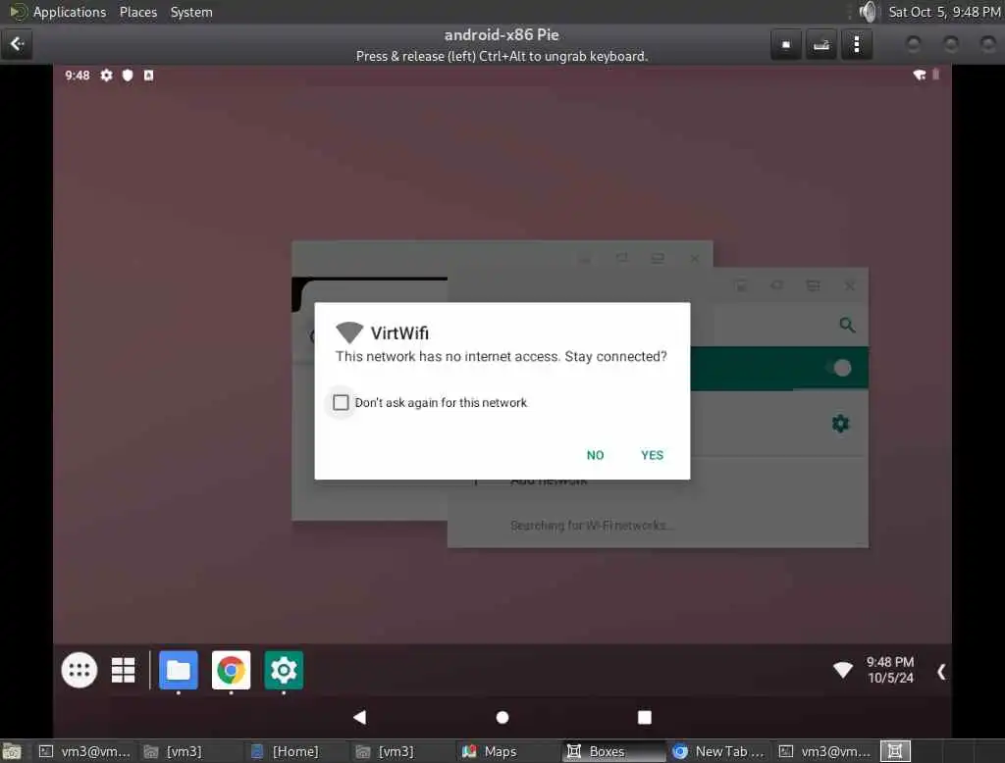Viewport: 1005px width, 763px height.
Task: Click the workspace switcher icon at bottom right
Action: coord(895,751)
